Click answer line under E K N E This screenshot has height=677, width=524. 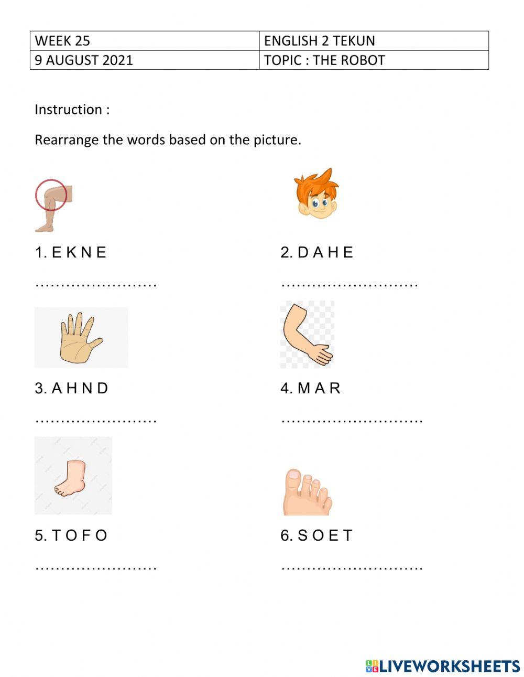pos(96,285)
